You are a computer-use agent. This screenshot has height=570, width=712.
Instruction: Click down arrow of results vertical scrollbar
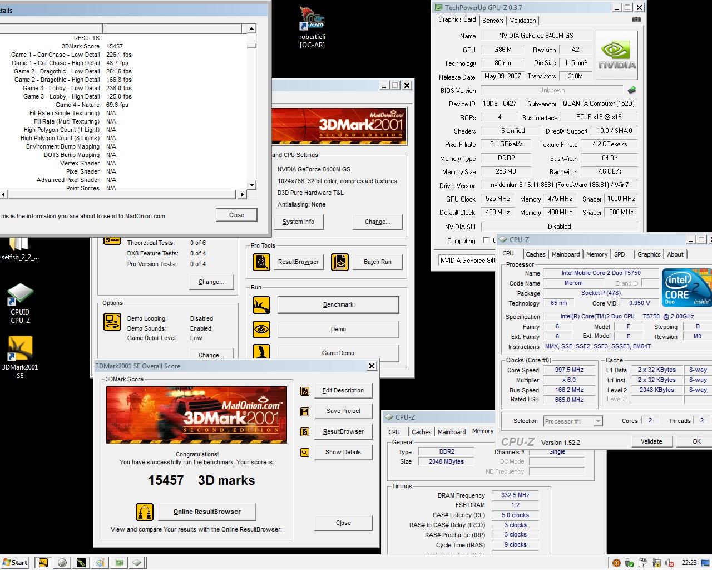[251, 185]
